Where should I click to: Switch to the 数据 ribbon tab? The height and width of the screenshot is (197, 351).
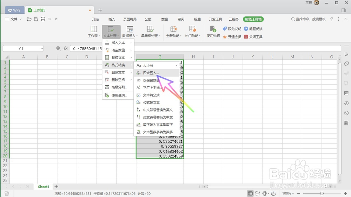click(165, 19)
